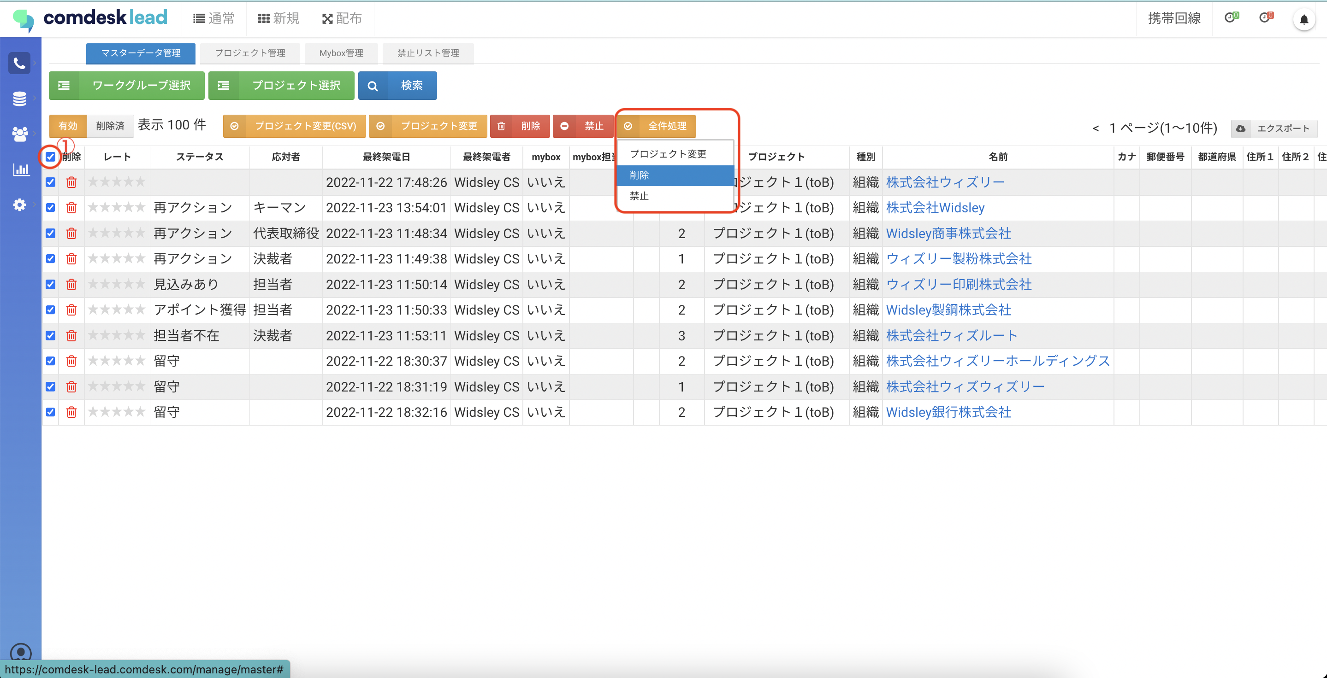Image resolution: width=1327 pixels, height=678 pixels.
Task: Uncheck the Widsley銀行株式会社 row checkbox
Action: click(x=50, y=412)
